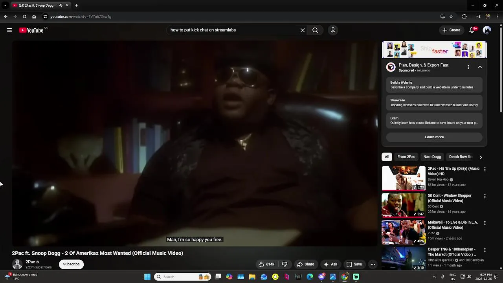Open Snapchat from taskbar
Screen dimensions: 503x283
[275, 277]
